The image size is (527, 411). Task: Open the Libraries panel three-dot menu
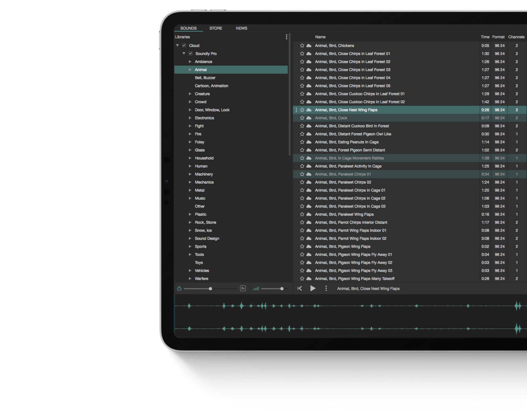pyautogui.click(x=286, y=37)
